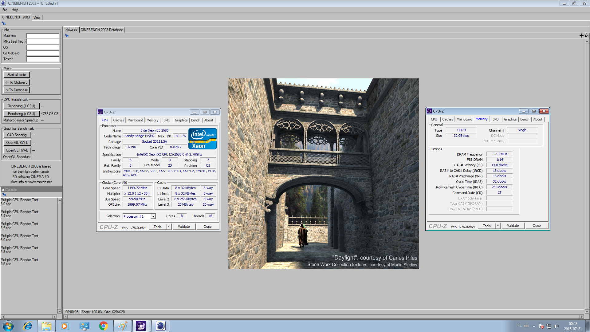Viewport: 590px width, 332px height.
Task: Click CPU-Z icon in right window title bar
Action: (429, 111)
